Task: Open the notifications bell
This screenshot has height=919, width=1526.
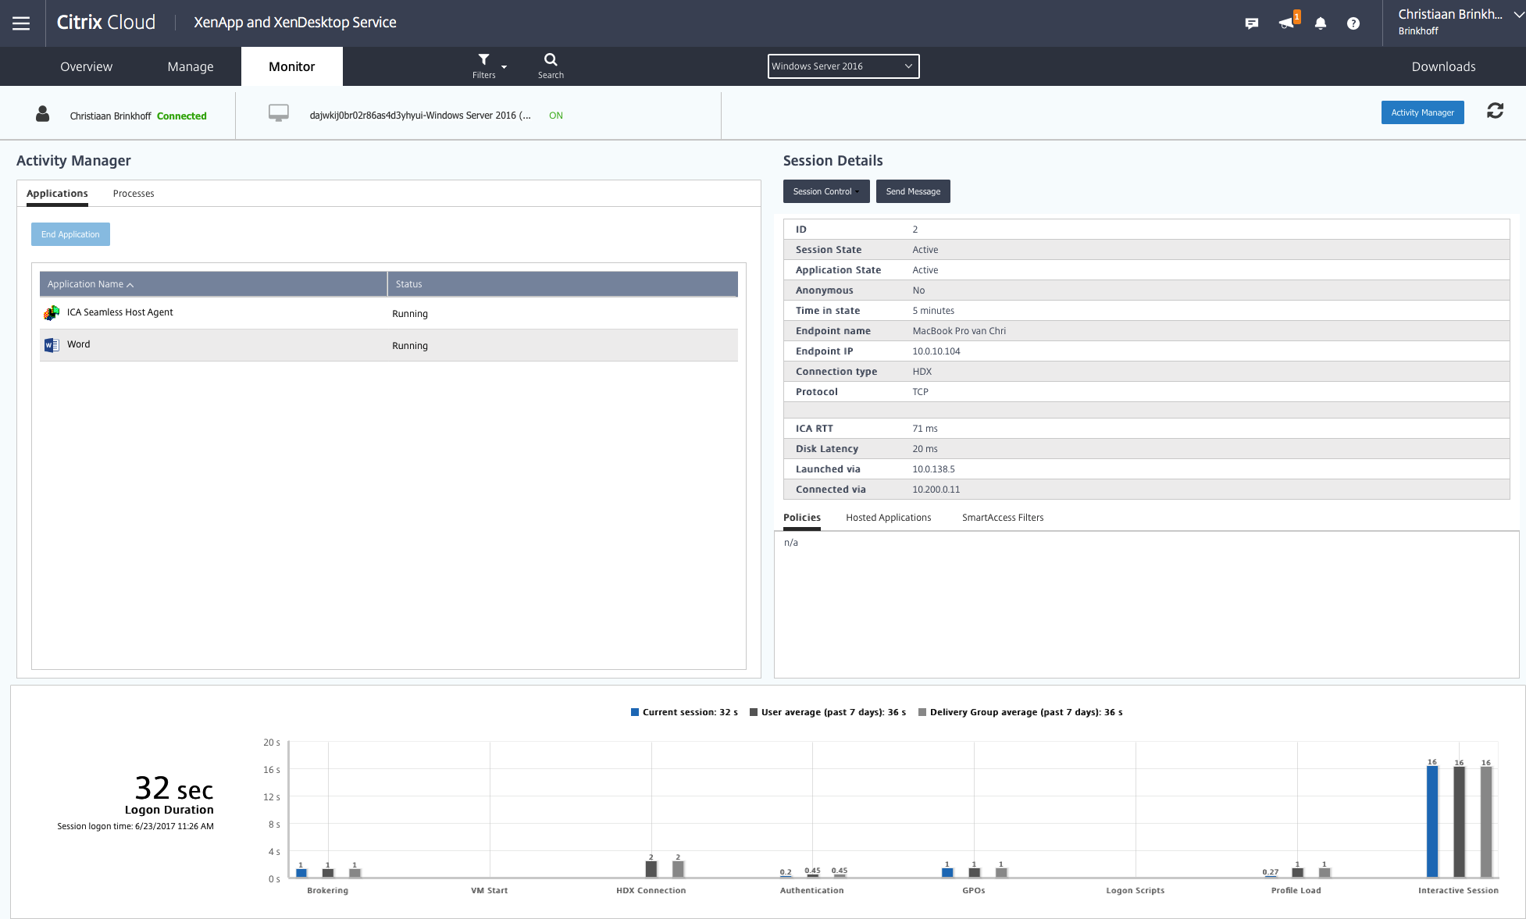Action: pos(1320,23)
